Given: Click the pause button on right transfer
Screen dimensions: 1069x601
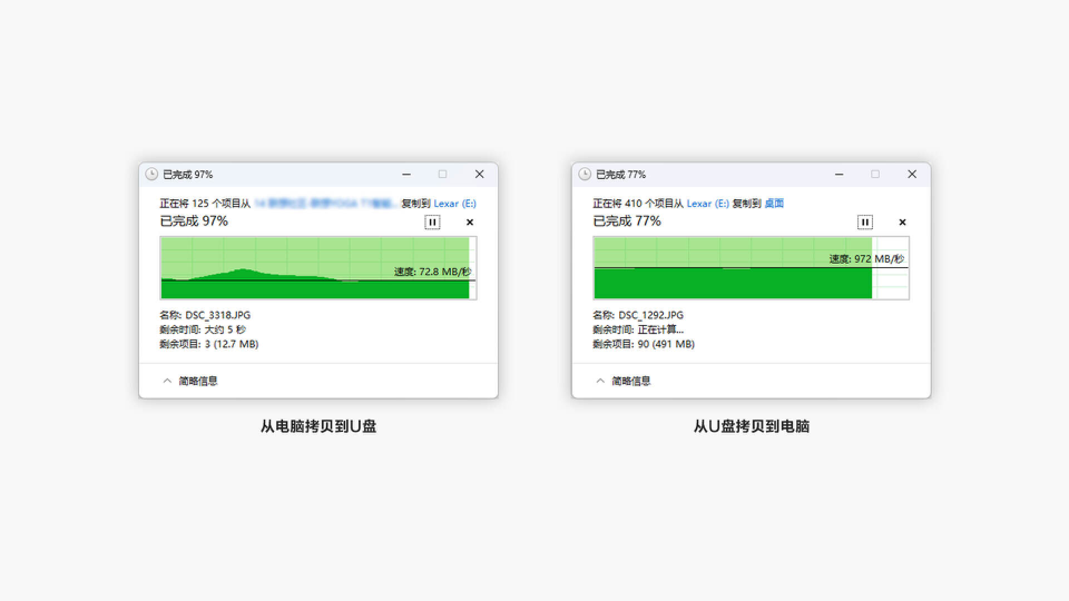Looking at the screenshot, I should pos(865,223).
